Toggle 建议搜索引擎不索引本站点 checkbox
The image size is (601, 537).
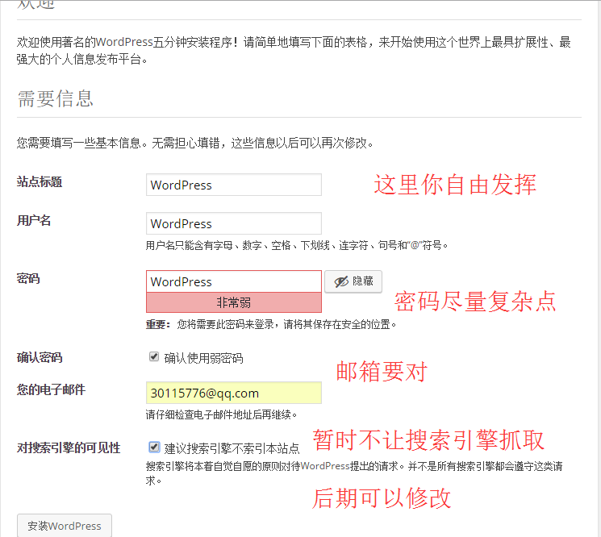coord(154,447)
